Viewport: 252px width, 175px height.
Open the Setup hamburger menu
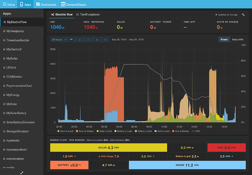pos(9,4)
